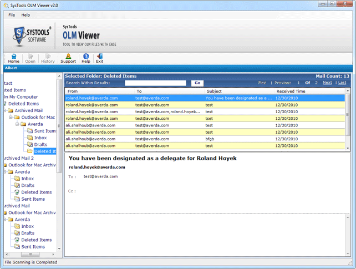356x269 pixels.
Task: Select the 'You have been designated' email row
Action: (x=205, y=98)
